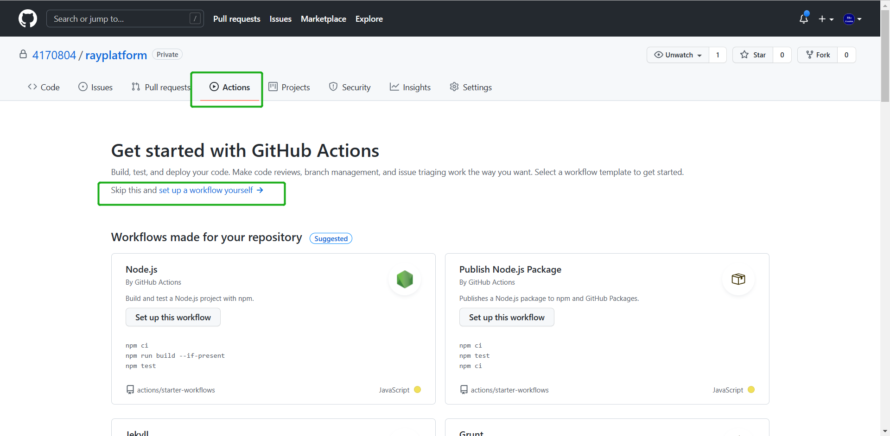The width and height of the screenshot is (890, 436).
Task: Click the vertical scrollbar thumb
Action: [885, 56]
